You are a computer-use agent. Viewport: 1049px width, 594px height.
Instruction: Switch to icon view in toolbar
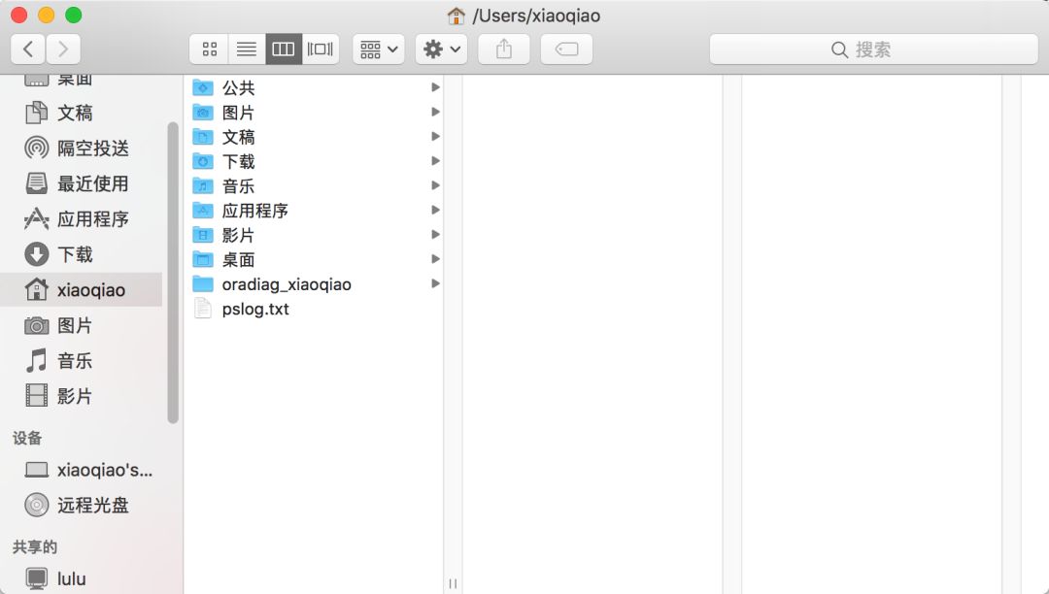209,49
